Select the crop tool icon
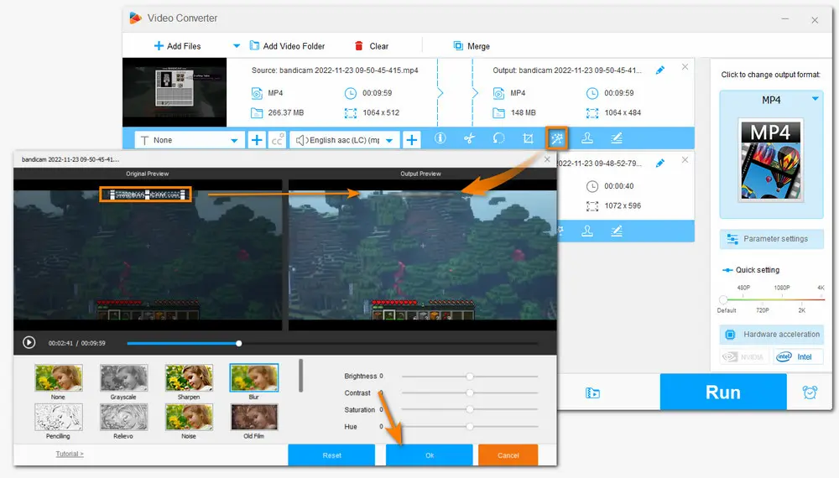 528,138
